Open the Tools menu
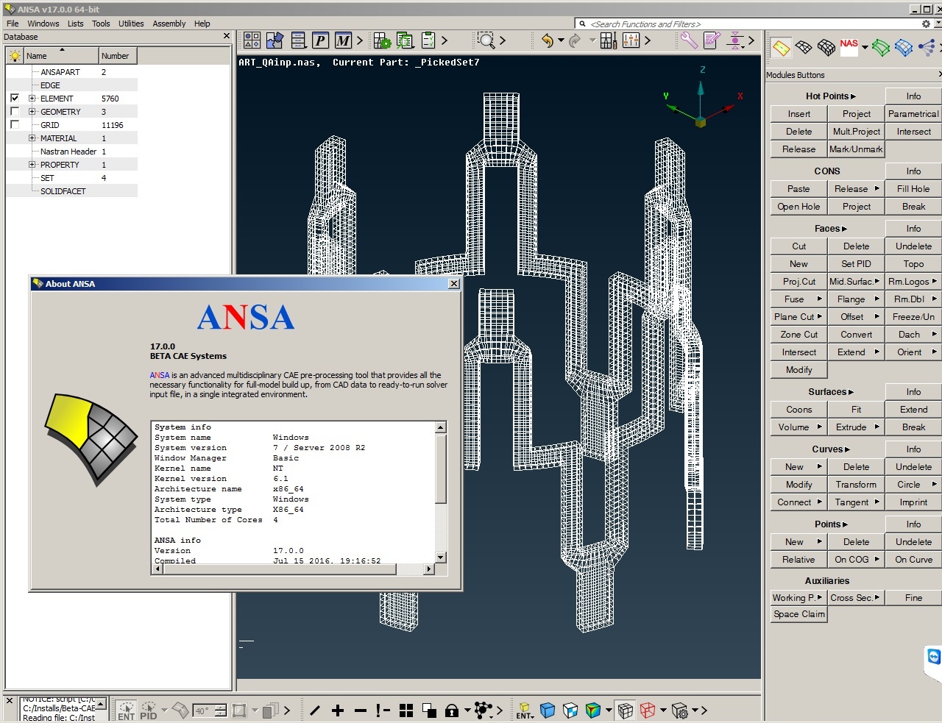942x723 pixels. pyautogui.click(x=101, y=24)
